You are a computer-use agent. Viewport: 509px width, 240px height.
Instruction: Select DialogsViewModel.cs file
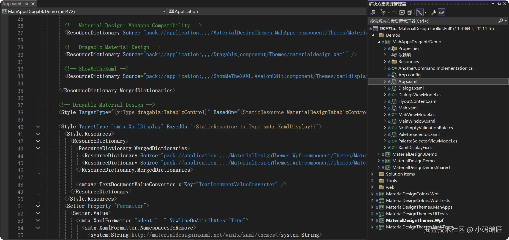(x=420, y=95)
